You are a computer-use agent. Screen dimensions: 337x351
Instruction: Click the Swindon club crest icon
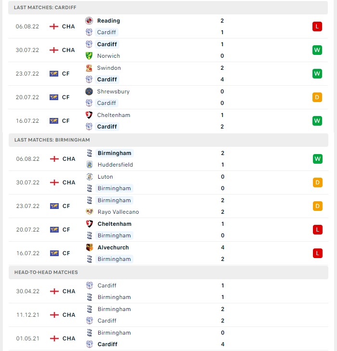pyautogui.click(x=89, y=68)
